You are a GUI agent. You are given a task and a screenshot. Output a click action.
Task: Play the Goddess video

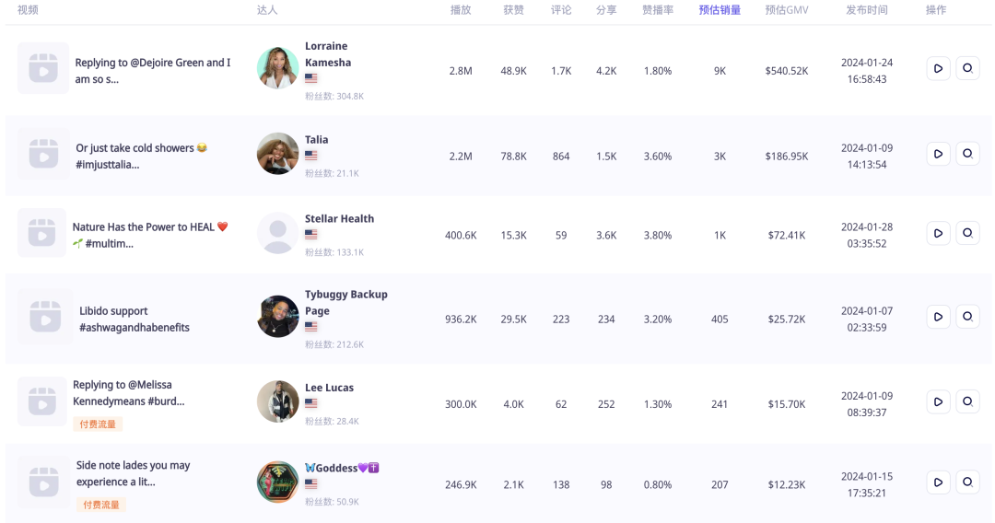pos(938,482)
